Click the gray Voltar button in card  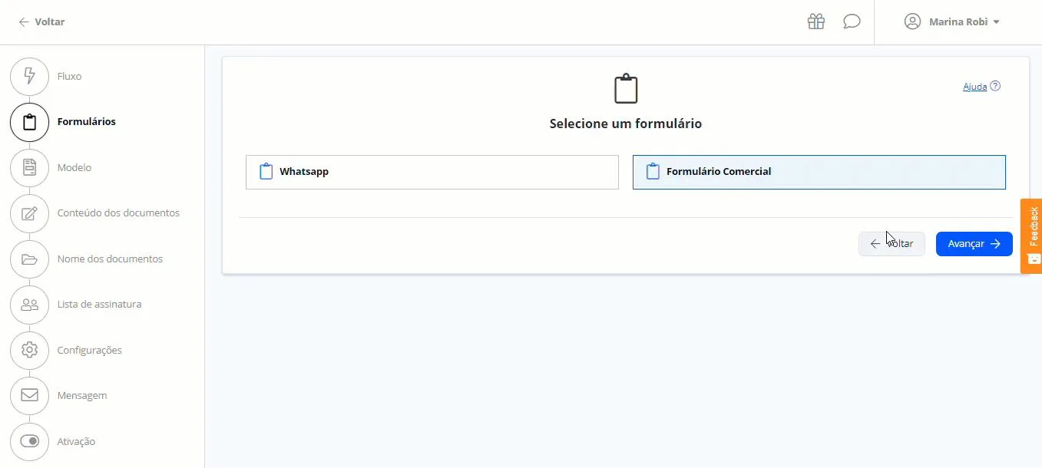[891, 244]
